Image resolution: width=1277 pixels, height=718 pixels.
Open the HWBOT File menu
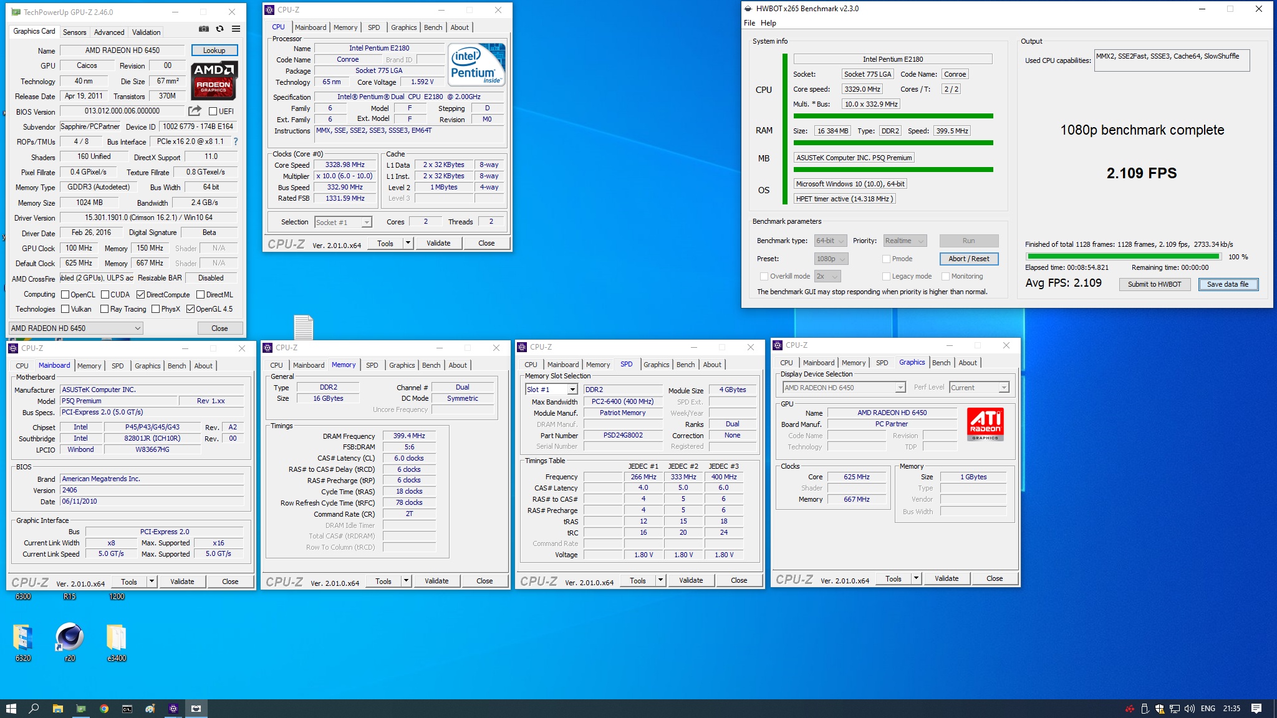pos(749,23)
